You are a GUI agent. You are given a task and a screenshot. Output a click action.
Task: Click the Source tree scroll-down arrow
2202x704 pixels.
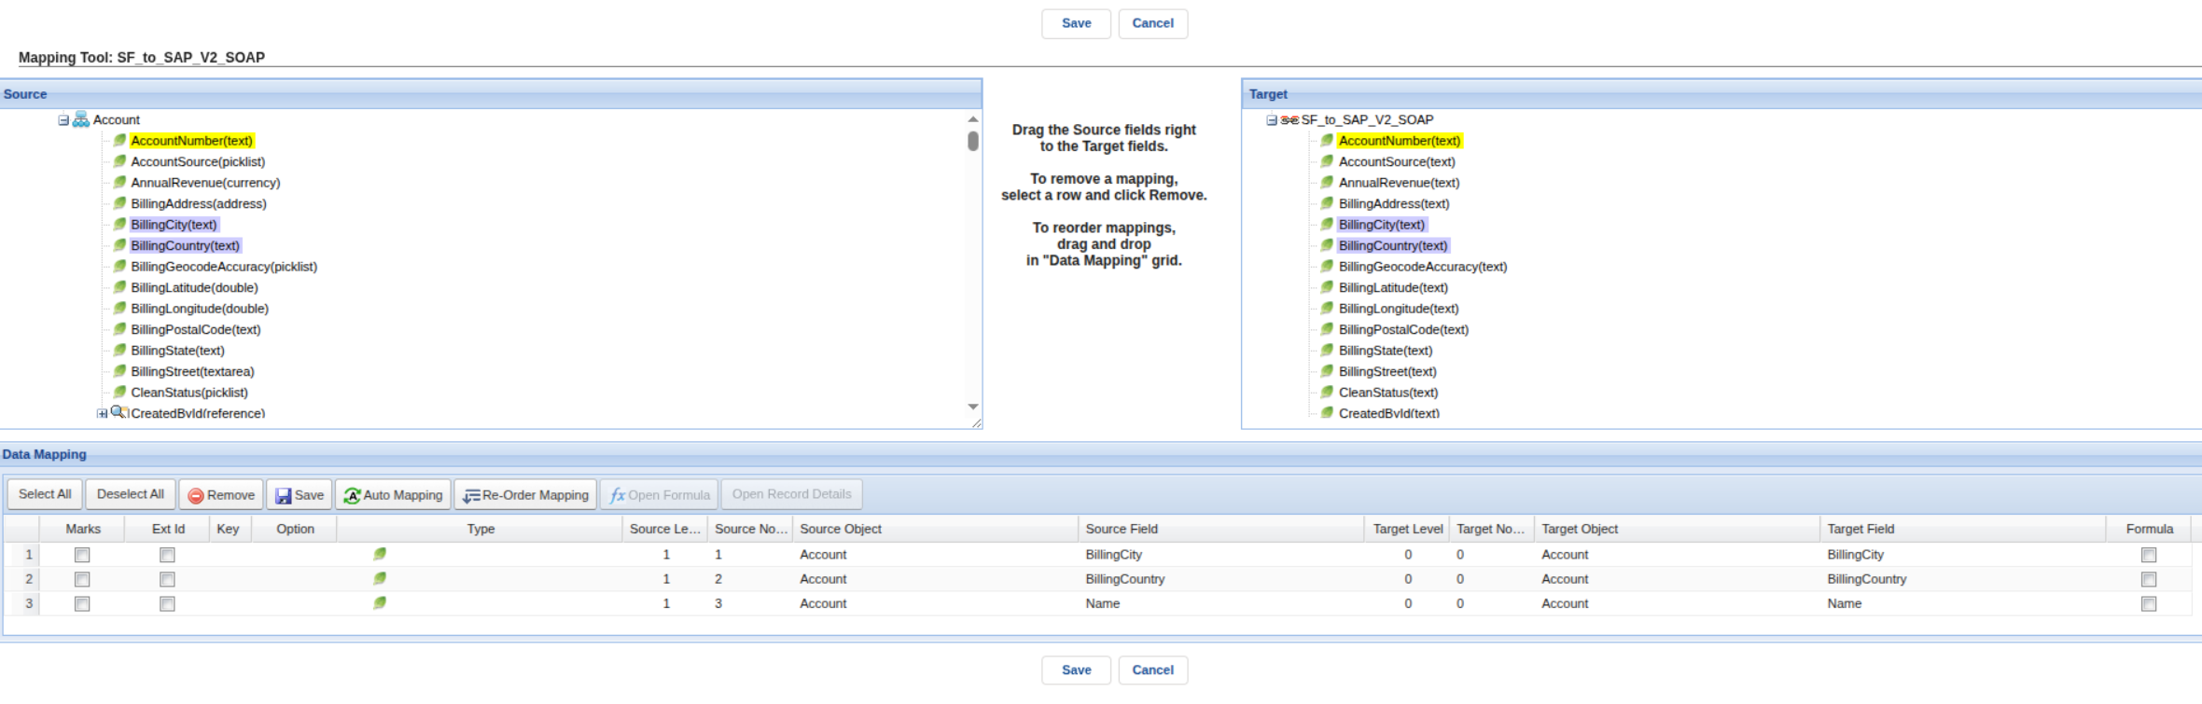[973, 407]
